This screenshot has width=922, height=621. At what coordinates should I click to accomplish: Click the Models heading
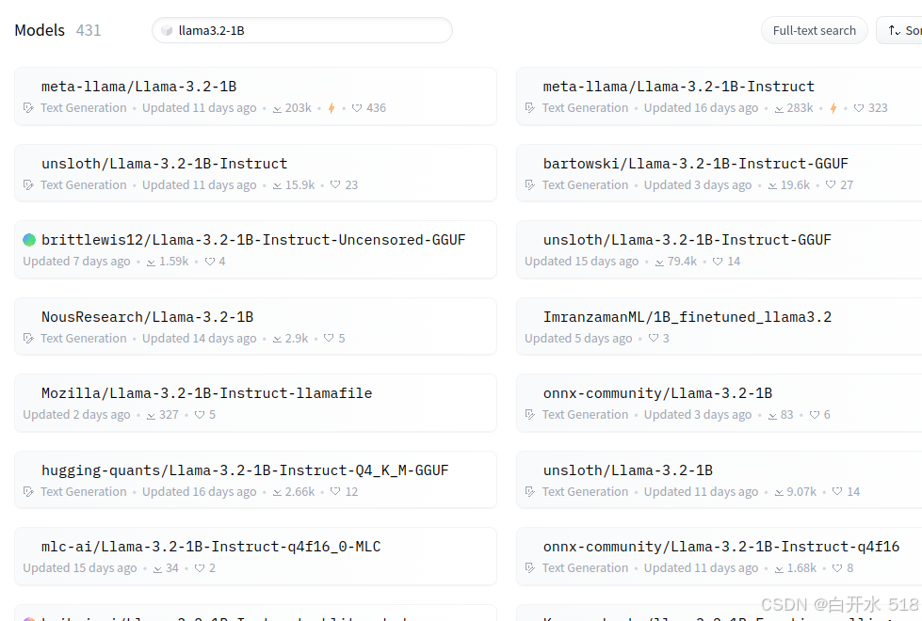(x=40, y=30)
